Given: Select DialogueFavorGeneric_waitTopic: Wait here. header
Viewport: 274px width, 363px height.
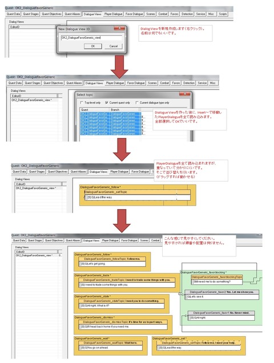Looking at the screenshot, I should (111, 343).
